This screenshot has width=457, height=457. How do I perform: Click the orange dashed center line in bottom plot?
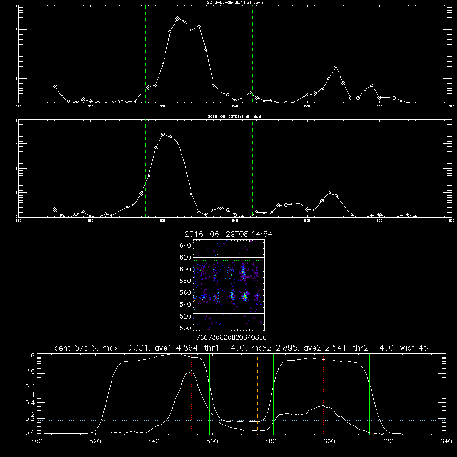pyautogui.click(x=257, y=394)
